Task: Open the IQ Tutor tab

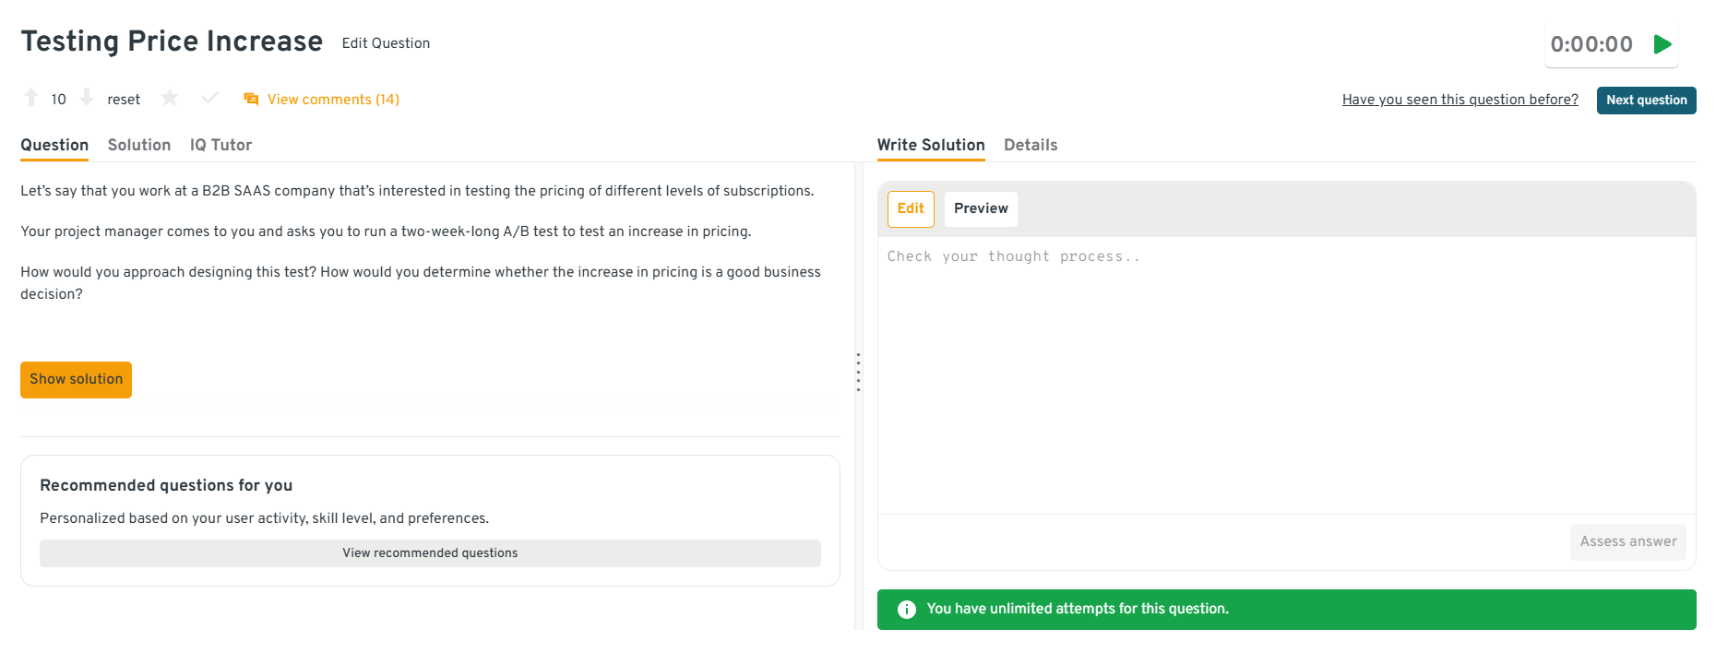Action: point(220,145)
